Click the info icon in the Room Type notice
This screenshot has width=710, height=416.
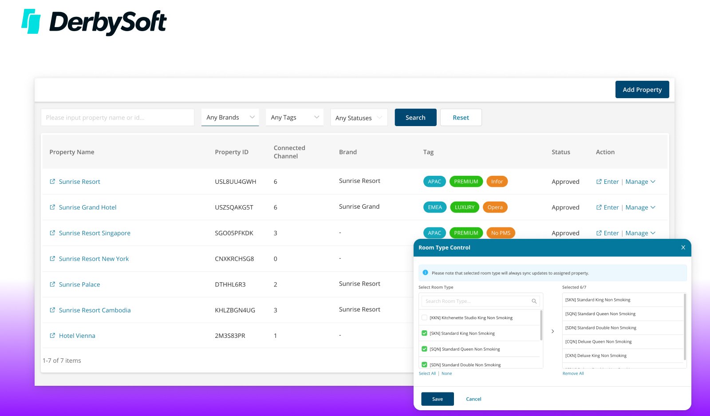point(425,273)
